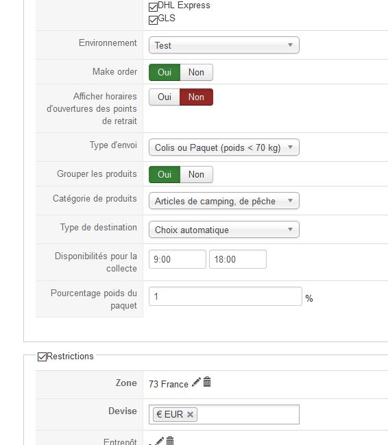Select Oui for Make order
388x445 pixels.
(x=165, y=73)
